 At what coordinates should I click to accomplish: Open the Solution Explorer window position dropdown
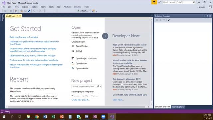(204, 16)
